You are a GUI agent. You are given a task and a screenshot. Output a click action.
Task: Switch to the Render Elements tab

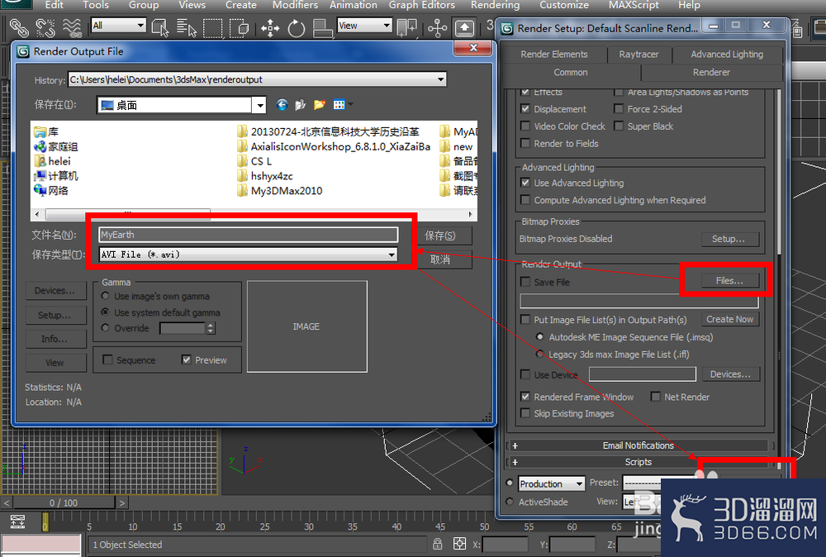coord(553,55)
